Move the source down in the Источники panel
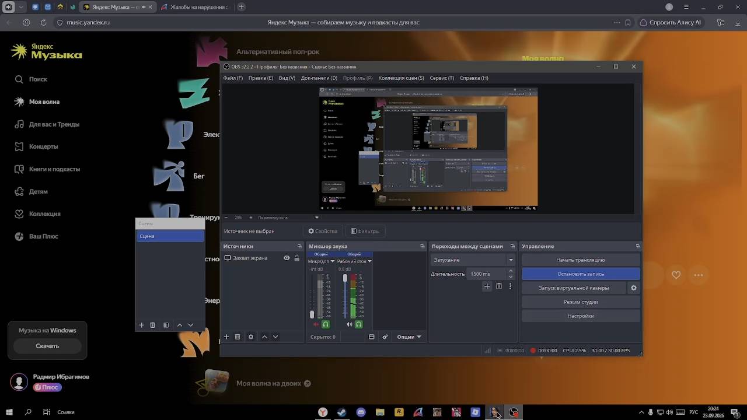The width and height of the screenshot is (747, 420). [275, 337]
